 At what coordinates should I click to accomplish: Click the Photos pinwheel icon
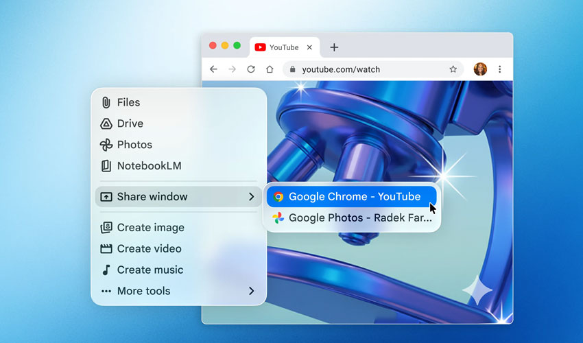[106, 145]
